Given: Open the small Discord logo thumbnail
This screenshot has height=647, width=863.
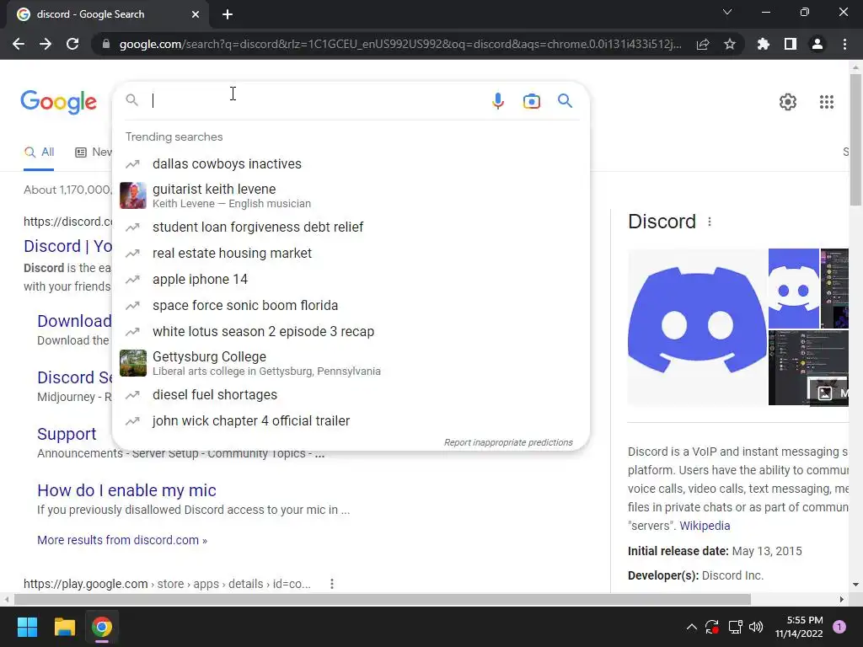Looking at the screenshot, I should (x=793, y=288).
